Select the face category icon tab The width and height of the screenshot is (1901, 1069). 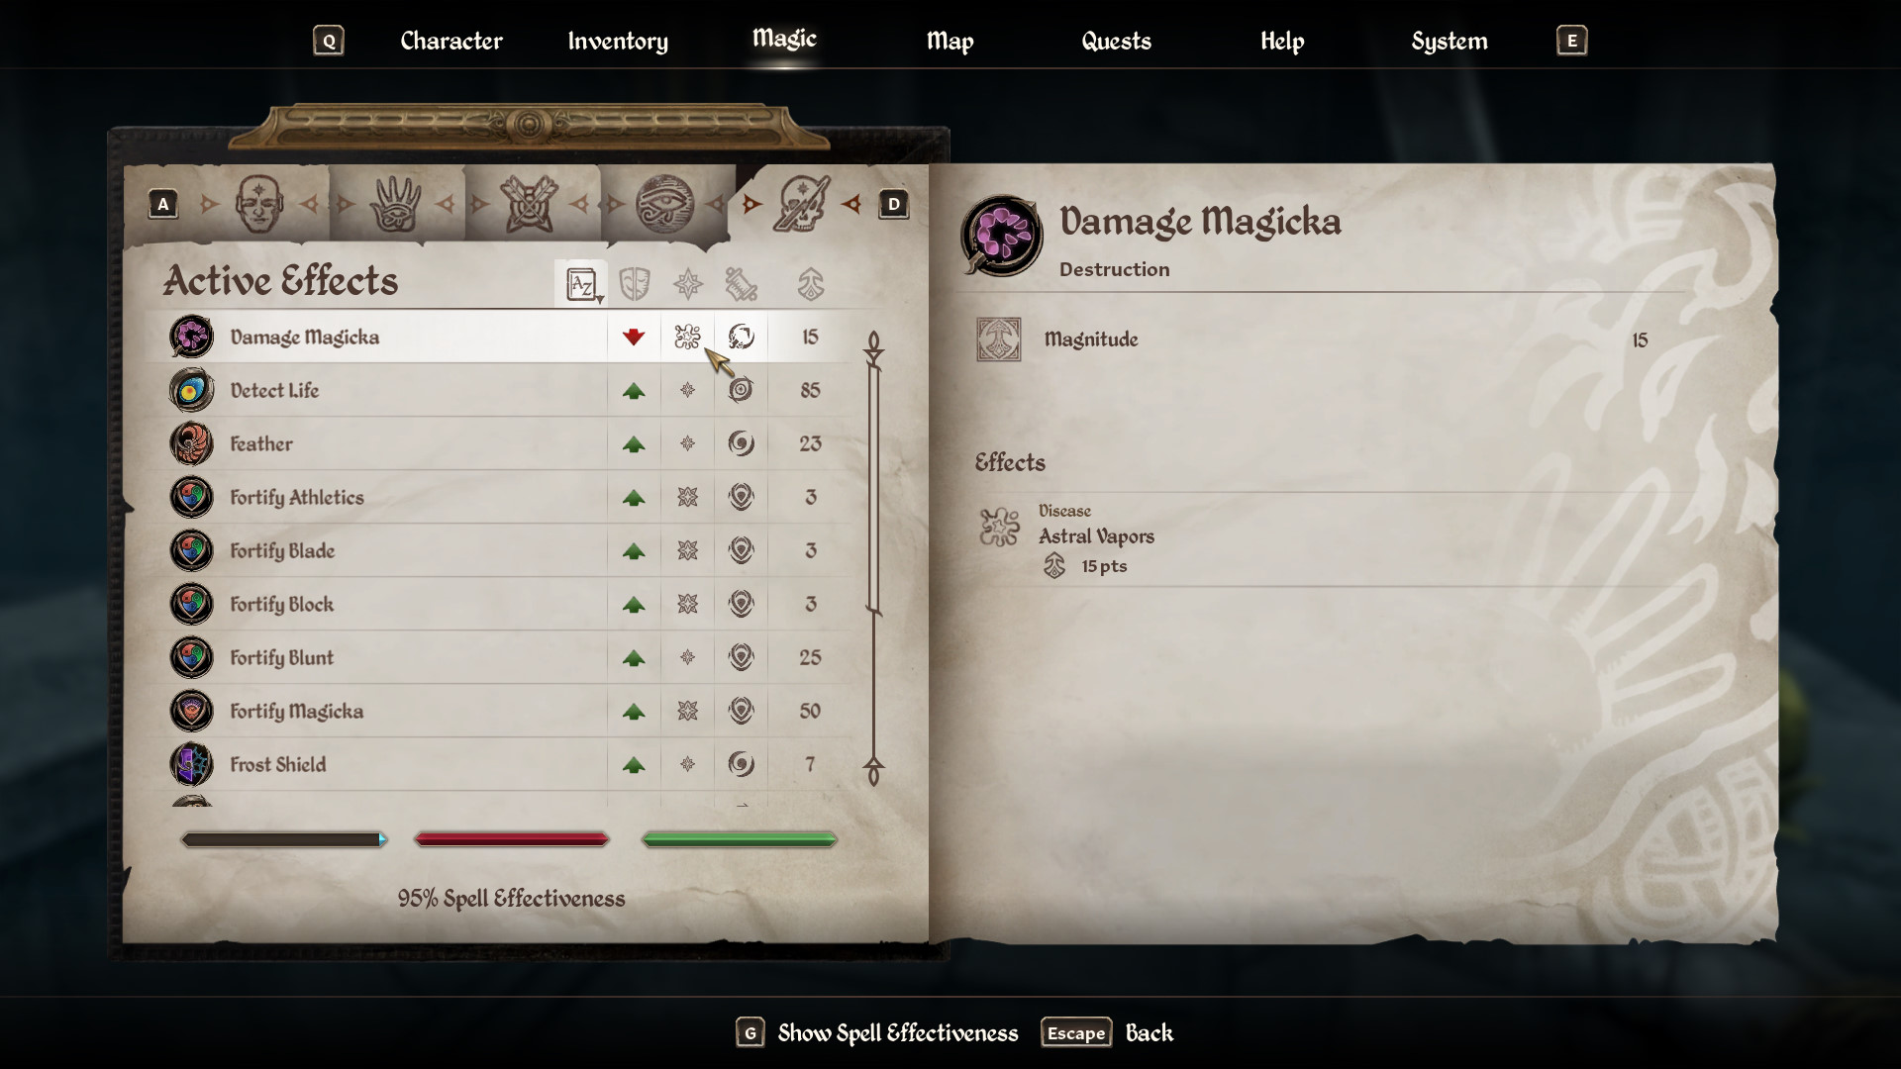(x=259, y=204)
